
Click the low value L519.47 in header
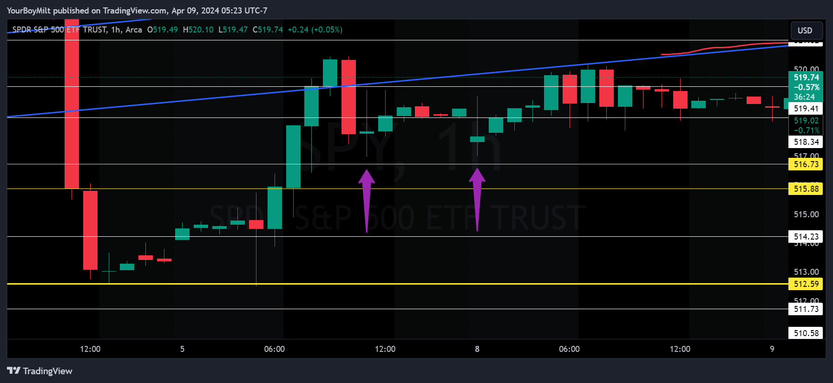[x=233, y=30]
